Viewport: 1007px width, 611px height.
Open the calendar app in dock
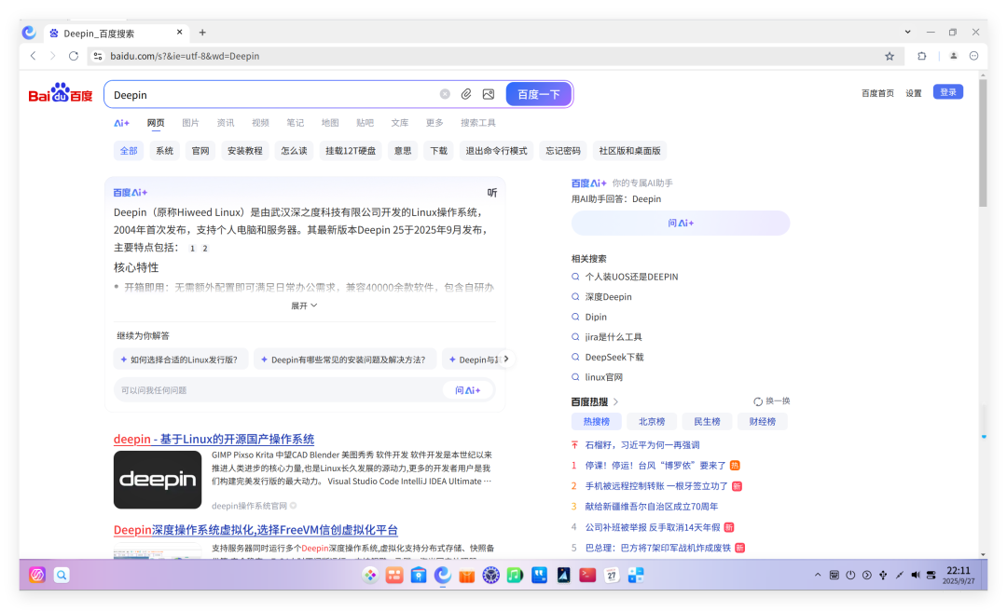click(611, 576)
